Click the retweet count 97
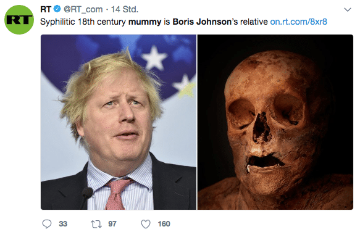 (112, 224)
